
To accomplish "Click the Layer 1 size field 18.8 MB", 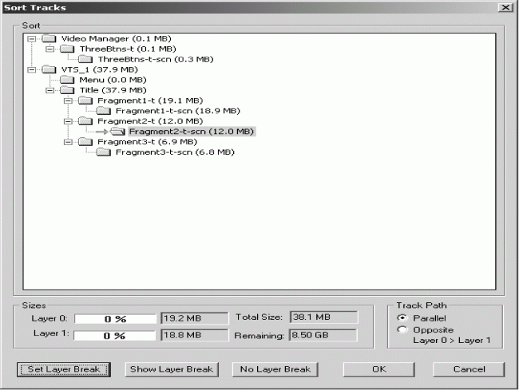I will click(195, 335).
